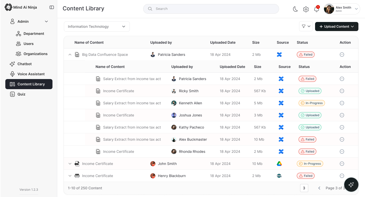This screenshot has height=197, width=365.
Task: Collapse Big Data Confluence Space row
Action: 70,55
